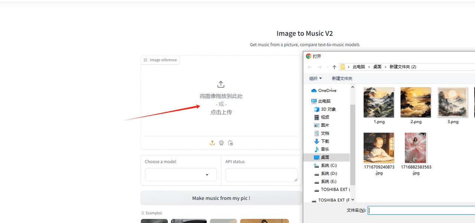475x223 pixels.
Task: Click the Chrome icon in dialog title bar
Action: (x=308, y=56)
